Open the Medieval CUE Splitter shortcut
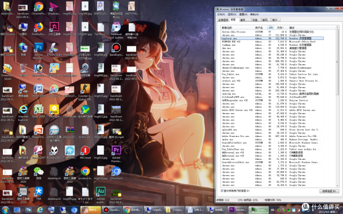The image size is (343, 214). tap(116, 30)
